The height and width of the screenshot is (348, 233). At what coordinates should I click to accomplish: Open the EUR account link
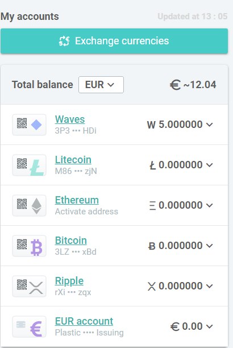pos(84,321)
